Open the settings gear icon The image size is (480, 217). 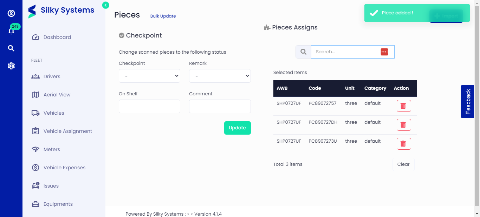[11, 66]
